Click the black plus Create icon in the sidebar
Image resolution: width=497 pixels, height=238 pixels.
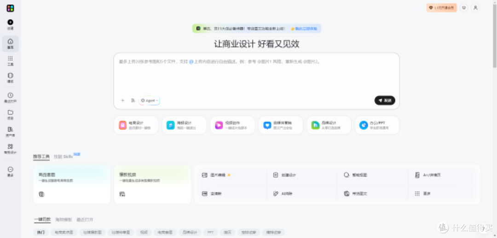click(10, 22)
